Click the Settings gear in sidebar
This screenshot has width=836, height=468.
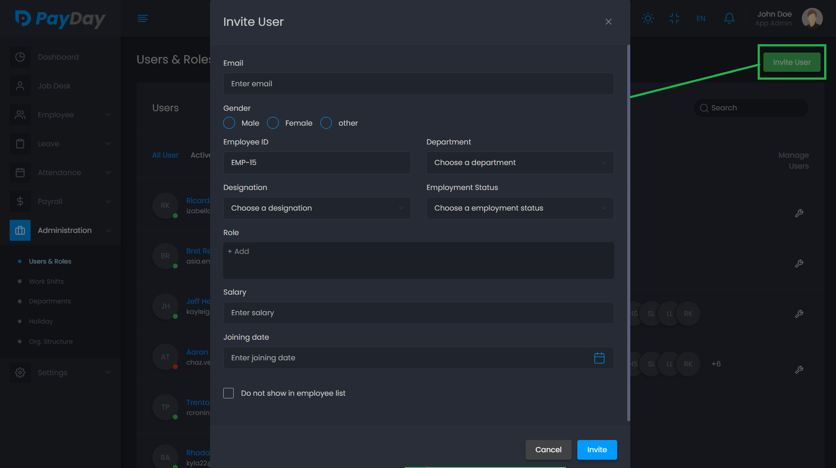coord(20,373)
